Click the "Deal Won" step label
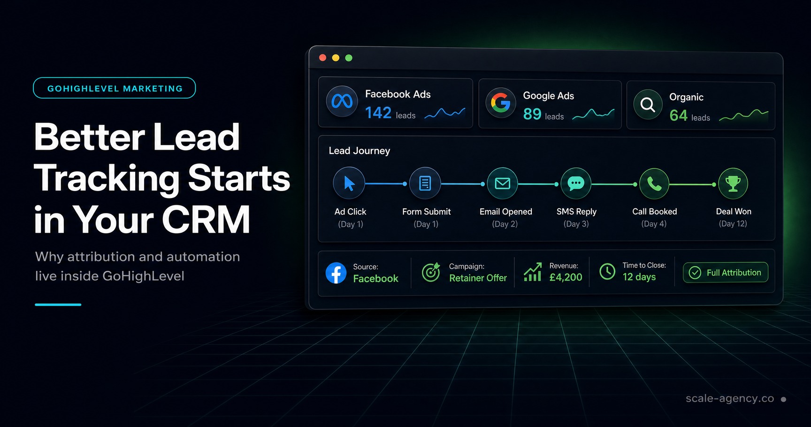Viewport: 811px width, 427px height. tap(734, 212)
